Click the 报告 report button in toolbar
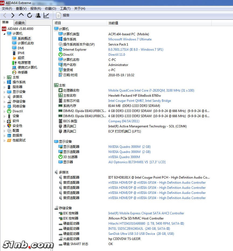233x251 pixels. pyautogui.click(x=63, y=15)
